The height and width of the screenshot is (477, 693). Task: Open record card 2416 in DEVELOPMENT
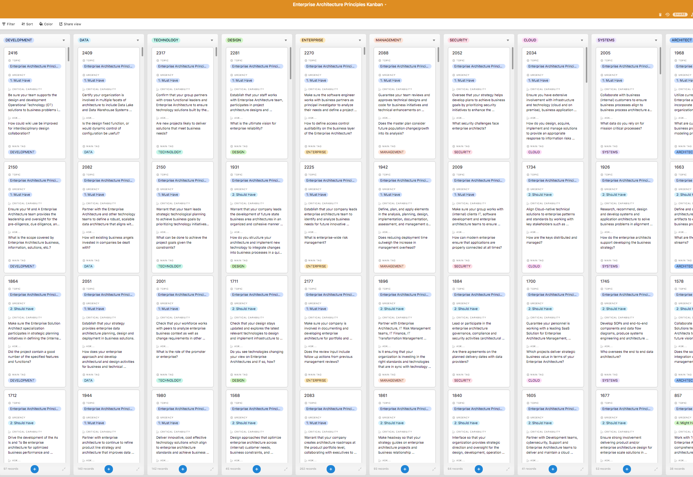point(34,53)
